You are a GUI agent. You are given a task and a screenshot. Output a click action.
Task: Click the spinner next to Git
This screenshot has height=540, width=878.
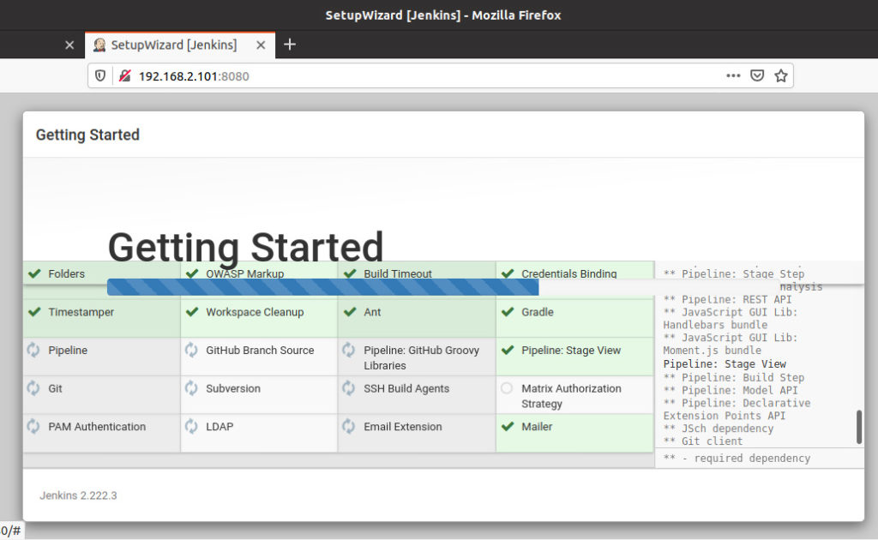[x=33, y=388]
